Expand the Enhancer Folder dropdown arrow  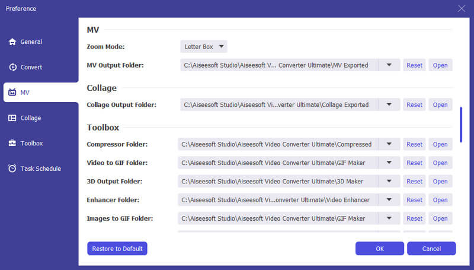(x=389, y=200)
